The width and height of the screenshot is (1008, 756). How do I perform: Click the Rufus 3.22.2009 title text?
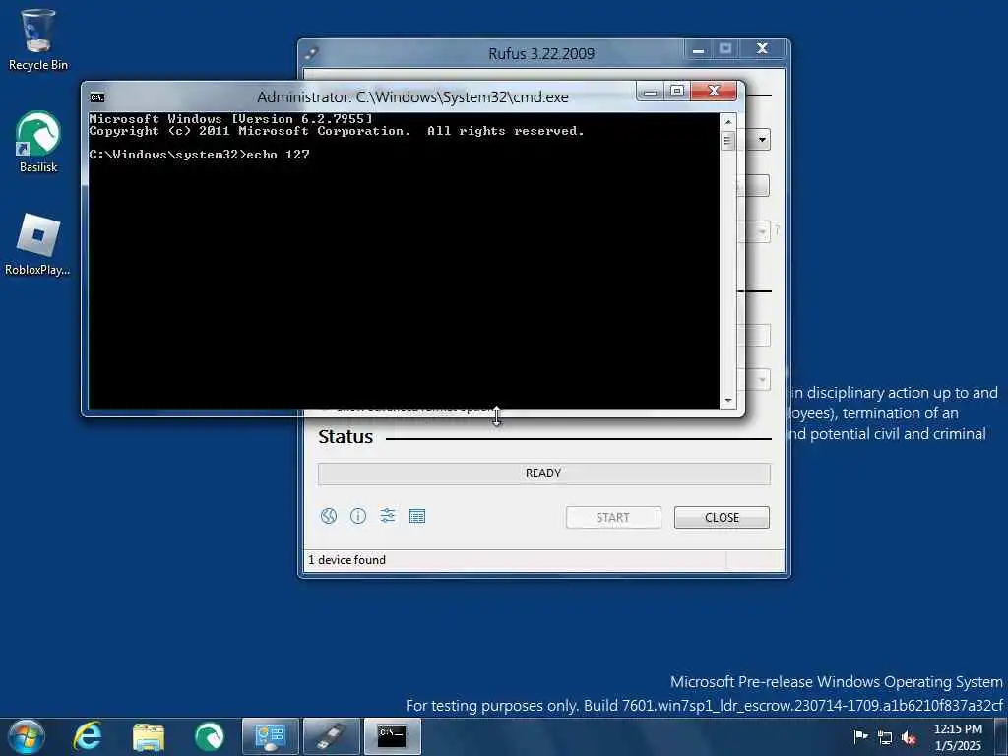[541, 54]
